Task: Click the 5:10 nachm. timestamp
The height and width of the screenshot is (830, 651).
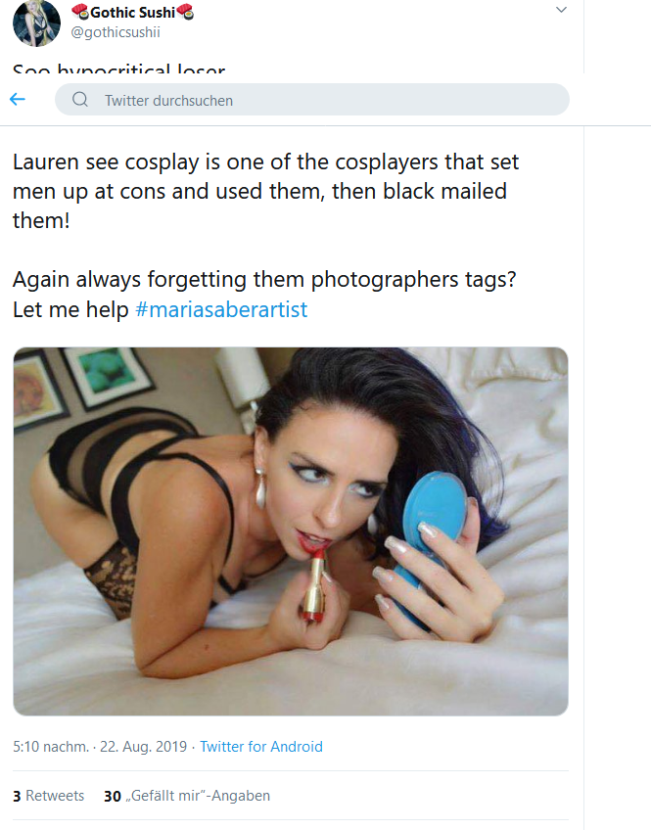Action: (51, 747)
